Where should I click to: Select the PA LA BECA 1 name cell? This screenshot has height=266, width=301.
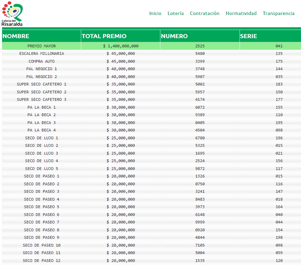click(x=41, y=107)
